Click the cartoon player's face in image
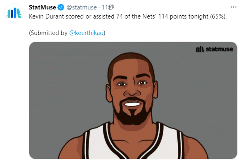Viewport: 240px width, 161px height. [x=132, y=89]
